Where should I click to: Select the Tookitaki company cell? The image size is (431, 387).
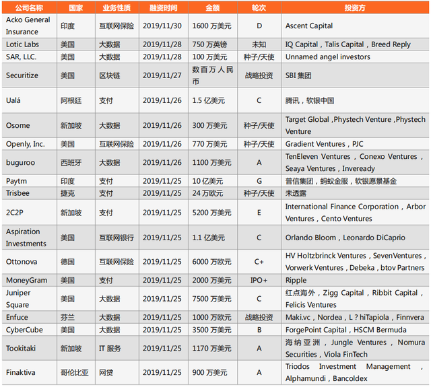(x=30, y=348)
